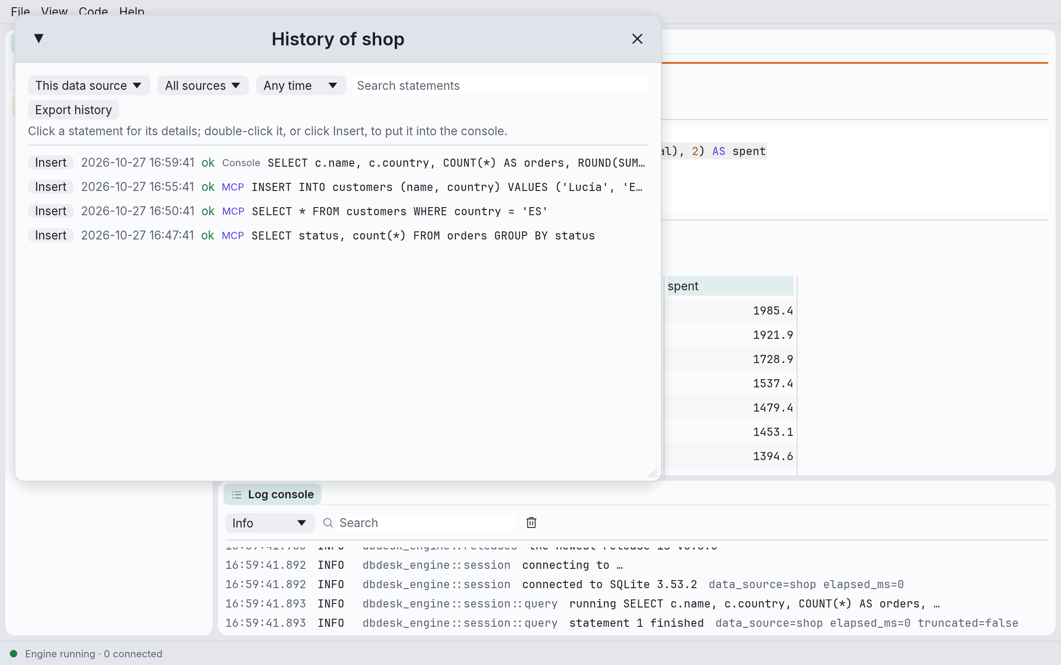Click the statement 1 finished log line

(x=622, y=623)
